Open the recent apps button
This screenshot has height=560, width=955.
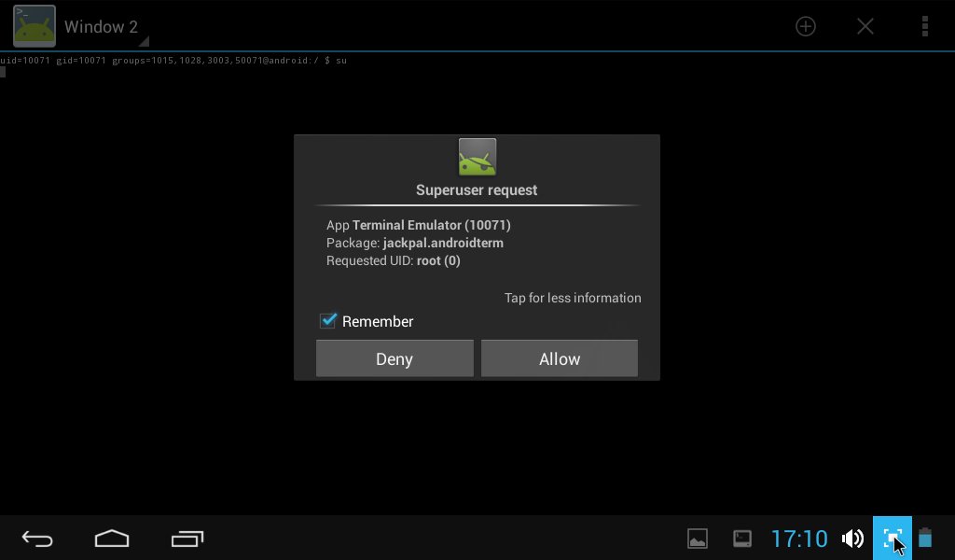[x=187, y=539]
